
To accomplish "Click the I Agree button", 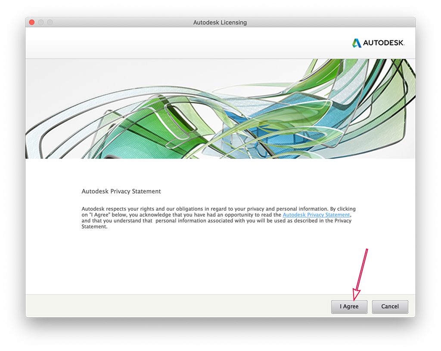I will [349, 307].
